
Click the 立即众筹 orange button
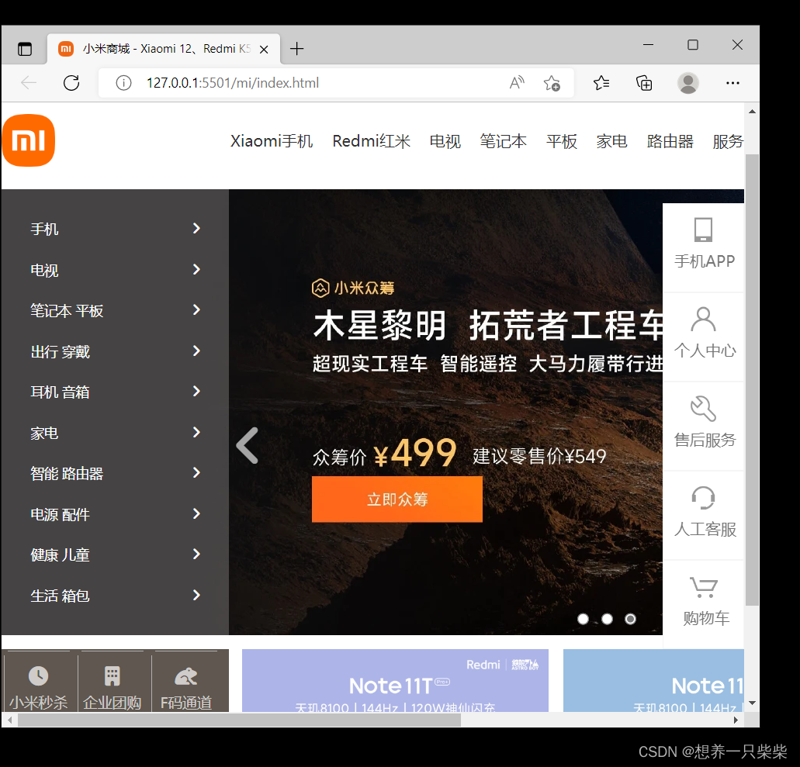pyautogui.click(x=397, y=499)
